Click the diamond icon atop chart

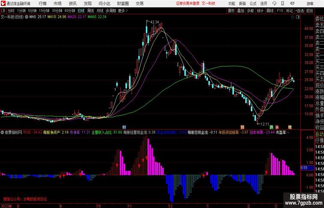292,17
